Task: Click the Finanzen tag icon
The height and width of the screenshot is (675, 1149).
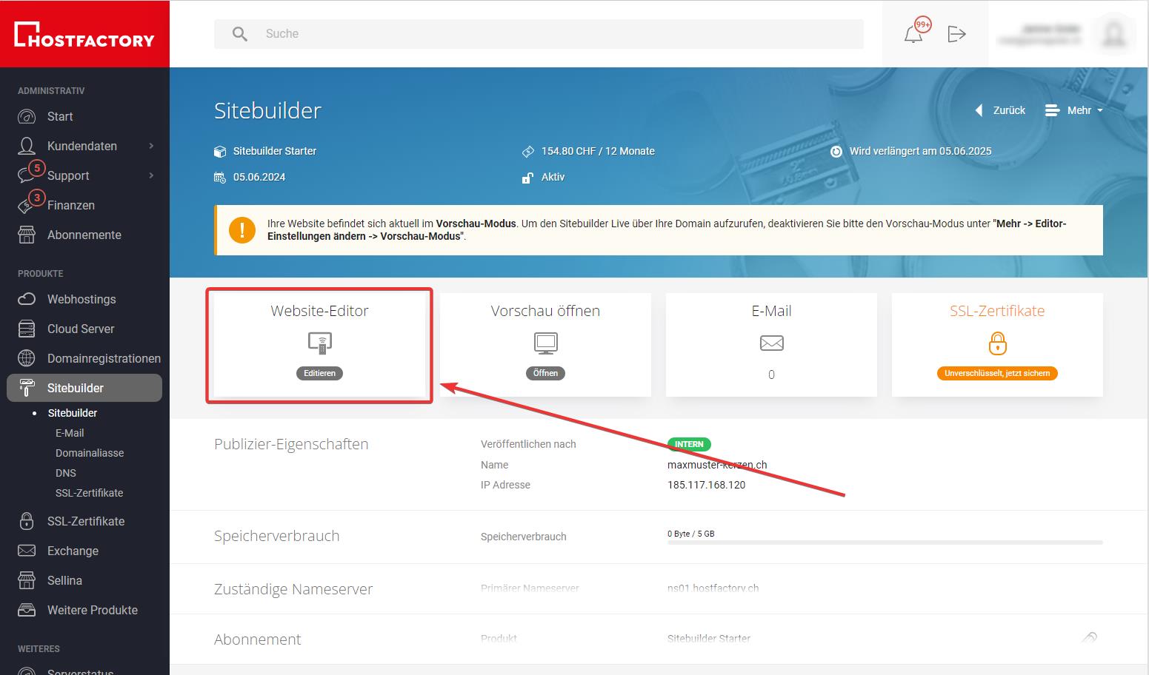Action: 27,206
